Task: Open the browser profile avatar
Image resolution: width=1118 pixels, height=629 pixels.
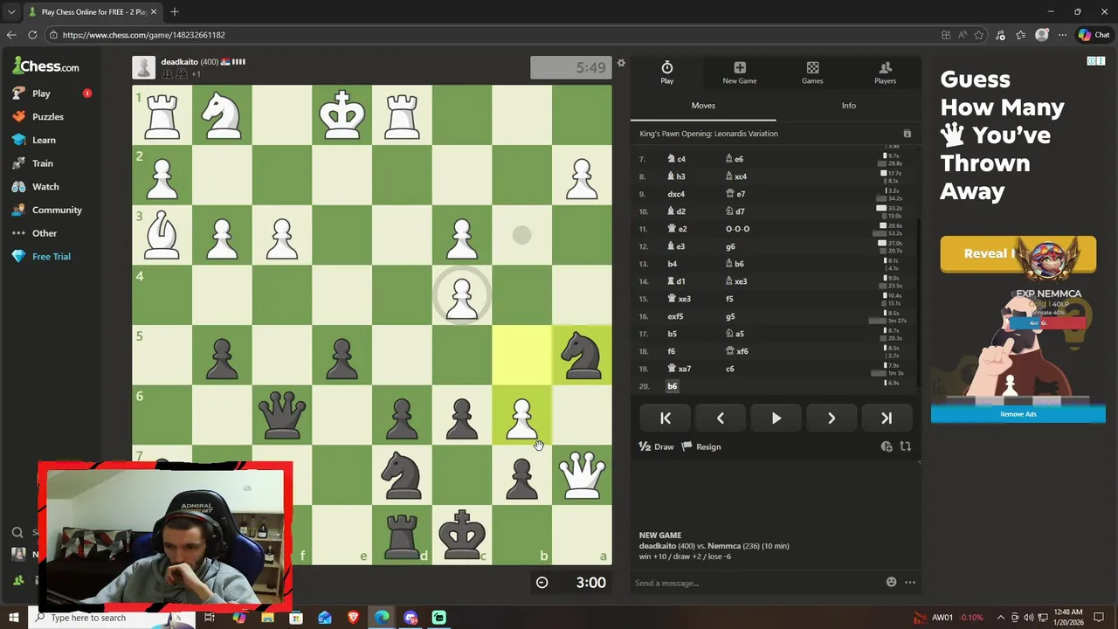Action: 1041,35
